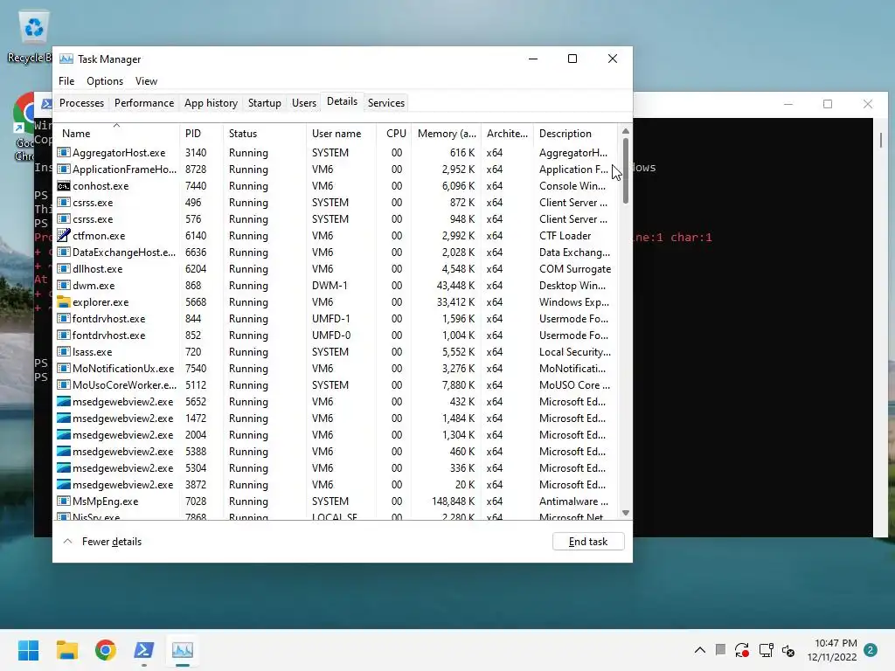Click the PID 576 cell
This screenshot has height=671, width=895.
coord(193,219)
